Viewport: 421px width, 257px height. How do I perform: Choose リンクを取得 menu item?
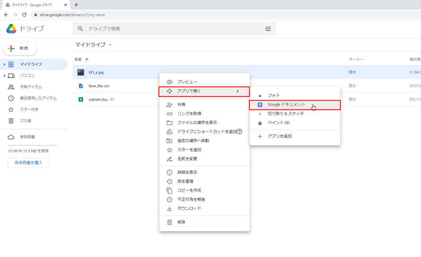point(204,113)
